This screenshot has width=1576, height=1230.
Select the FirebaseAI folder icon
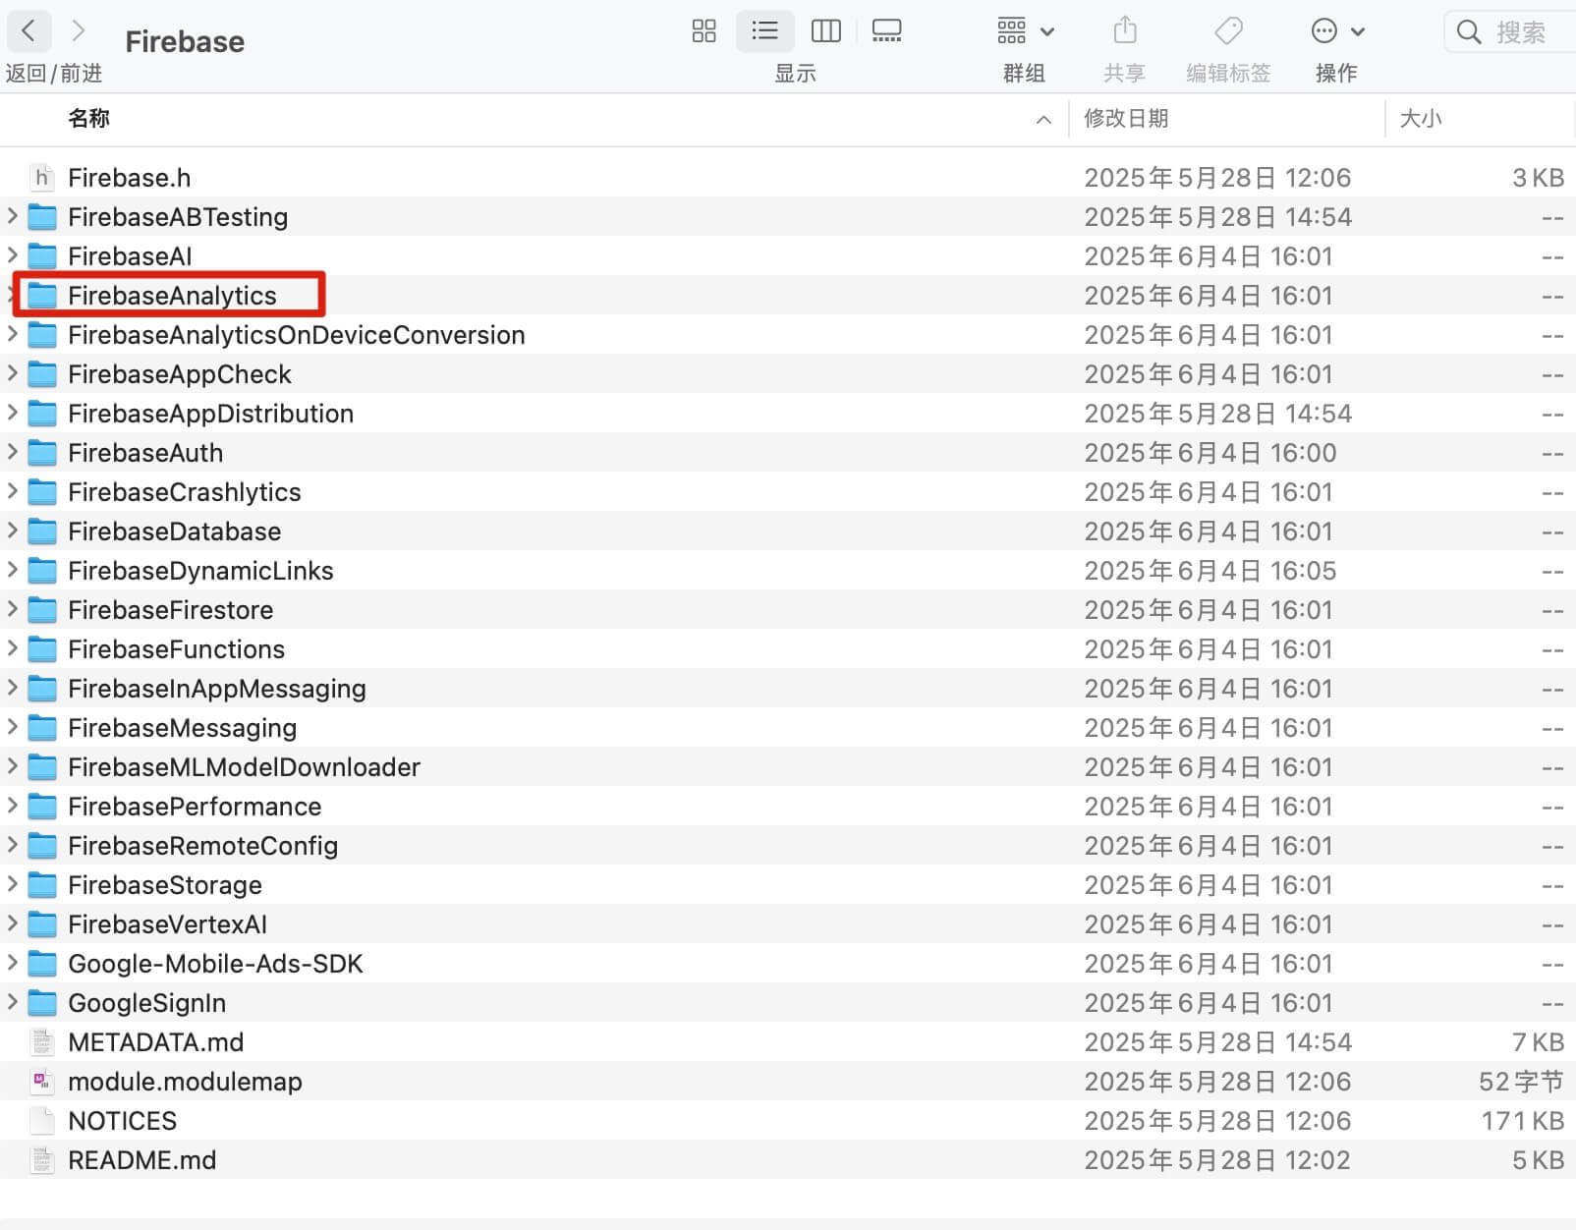(42, 256)
